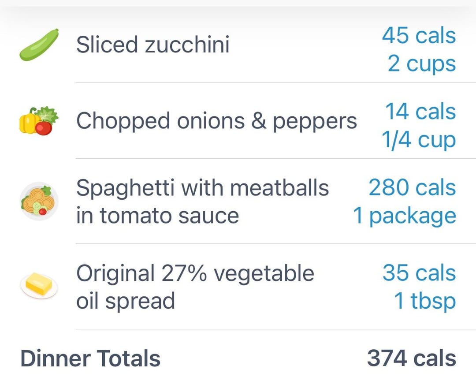Tap the onions and peppers vegetable icon
The width and height of the screenshot is (476, 392).
pyautogui.click(x=39, y=120)
